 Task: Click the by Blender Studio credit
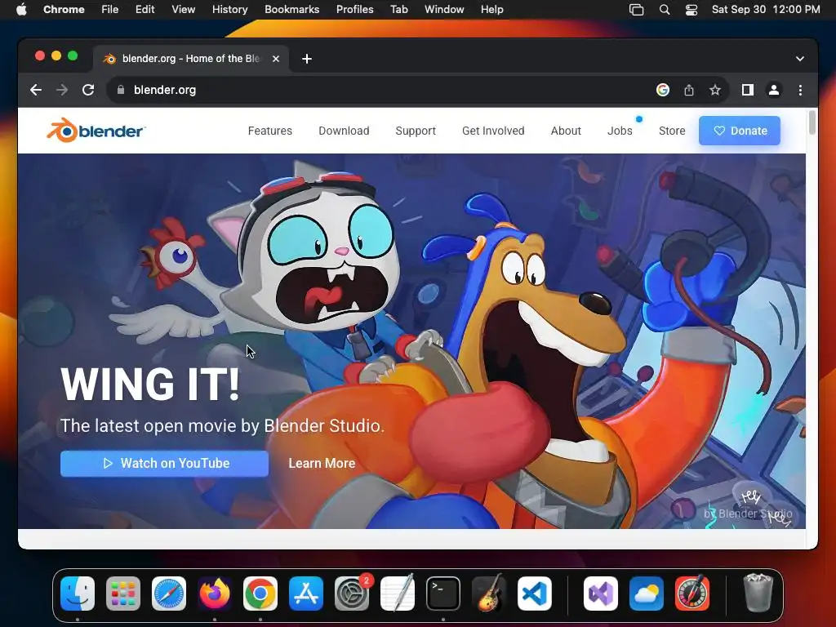point(748,514)
